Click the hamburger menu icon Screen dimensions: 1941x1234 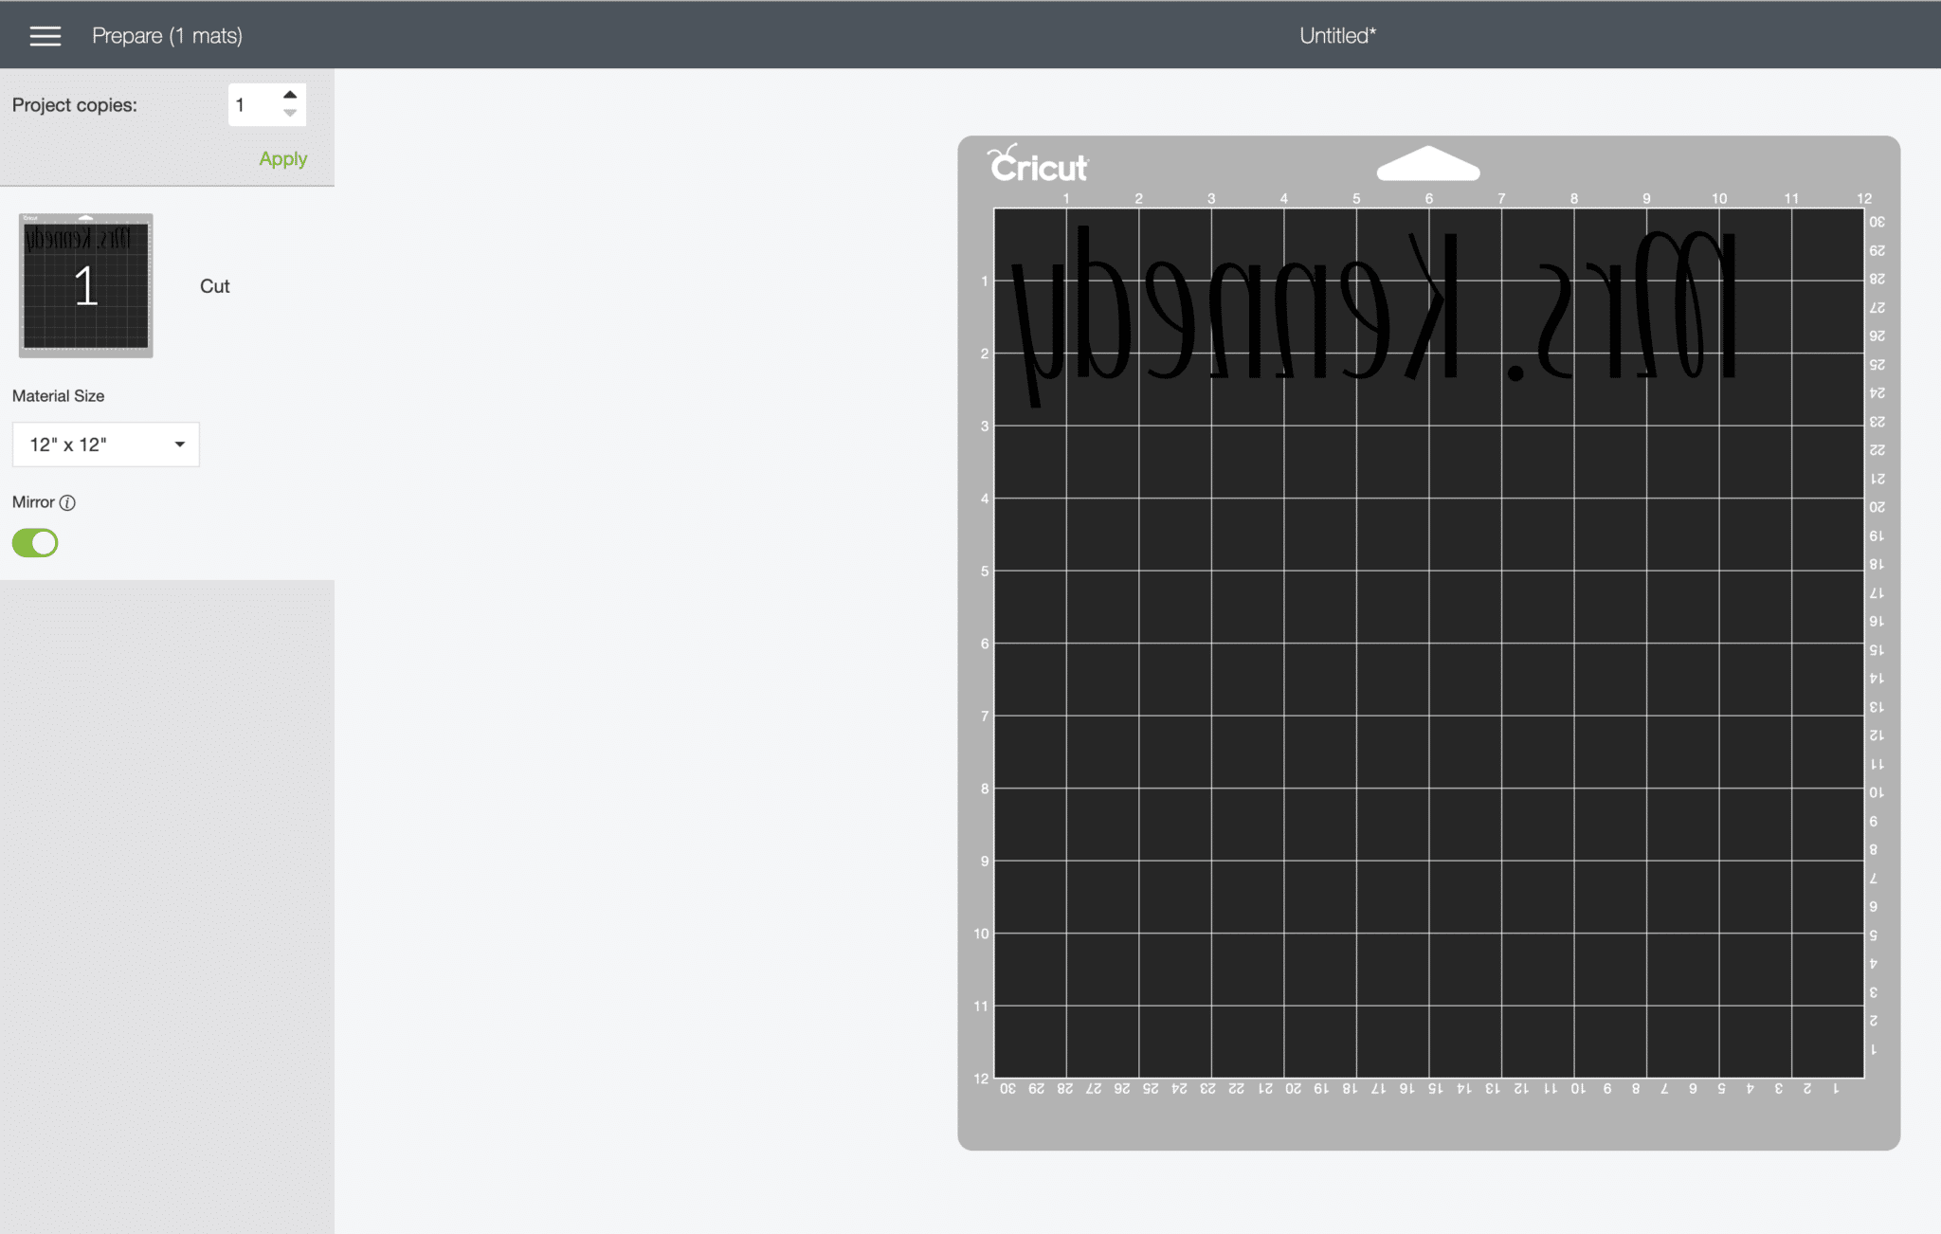(x=44, y=35)
